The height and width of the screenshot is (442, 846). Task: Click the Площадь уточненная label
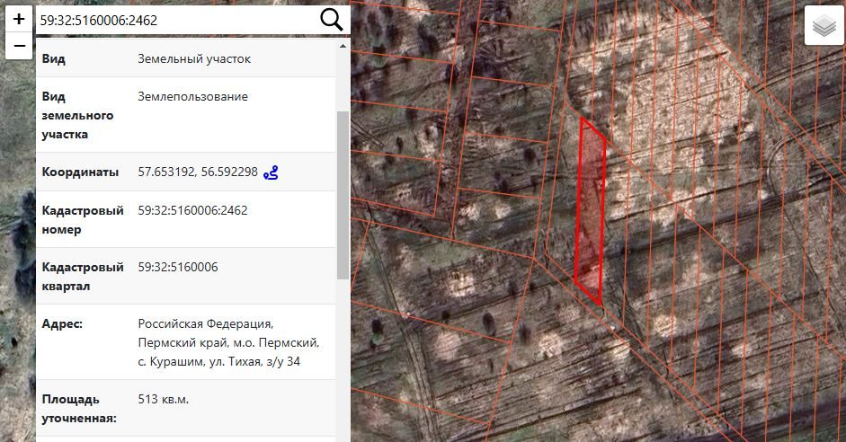[79, 409]
